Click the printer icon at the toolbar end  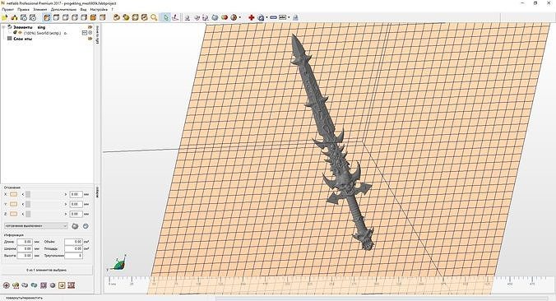[295, 17]
